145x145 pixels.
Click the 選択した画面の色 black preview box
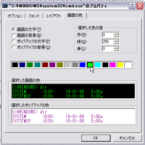pos(73,91)
